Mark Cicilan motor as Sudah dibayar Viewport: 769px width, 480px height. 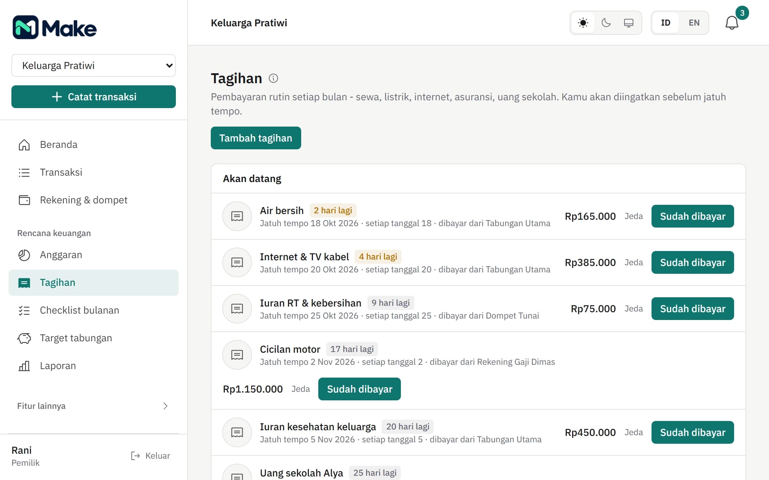pos(360,389)
